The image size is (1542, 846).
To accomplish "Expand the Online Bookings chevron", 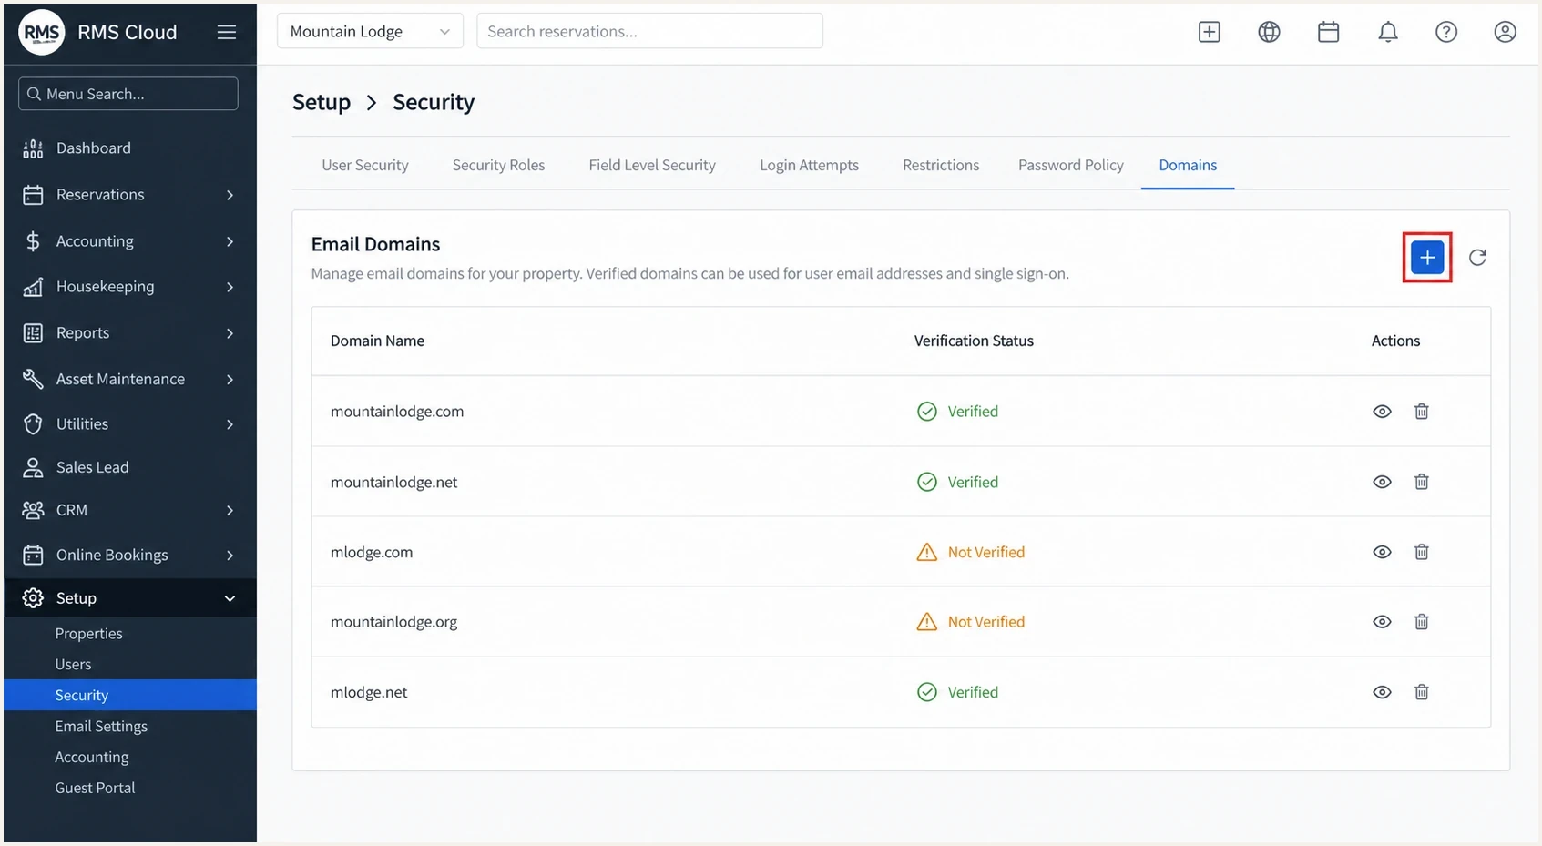I will pos(230,555).
